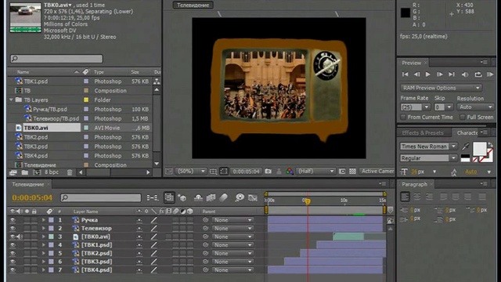Collapse the ТВ Layers folder
501x282 pixels.
point(12,100)
